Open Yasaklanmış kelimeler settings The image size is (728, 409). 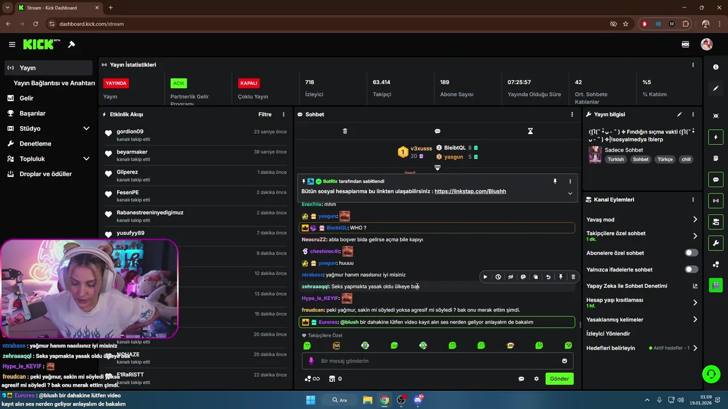click(x=694, y=319)
